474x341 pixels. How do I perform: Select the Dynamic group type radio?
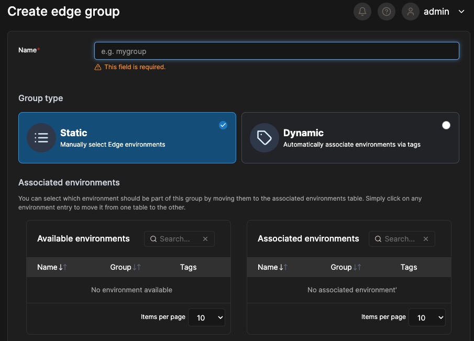(446, 125)
